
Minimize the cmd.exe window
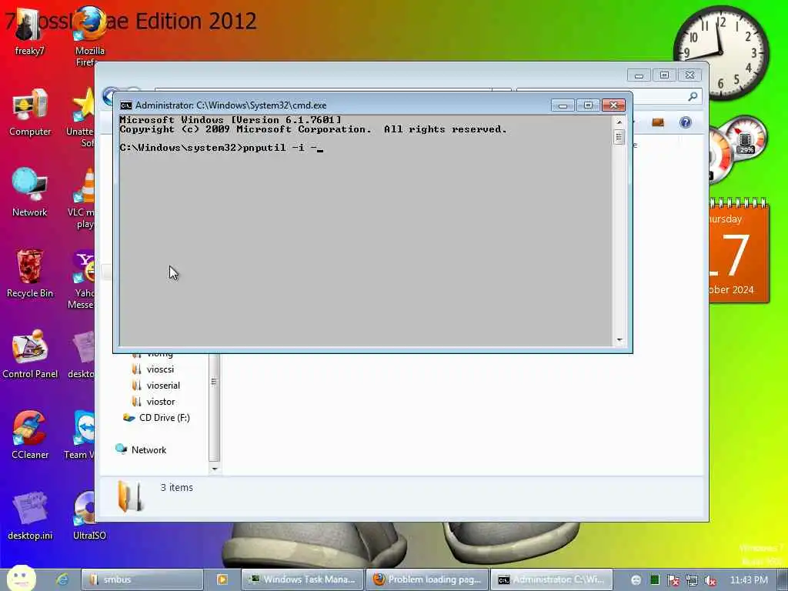(563, 105)
